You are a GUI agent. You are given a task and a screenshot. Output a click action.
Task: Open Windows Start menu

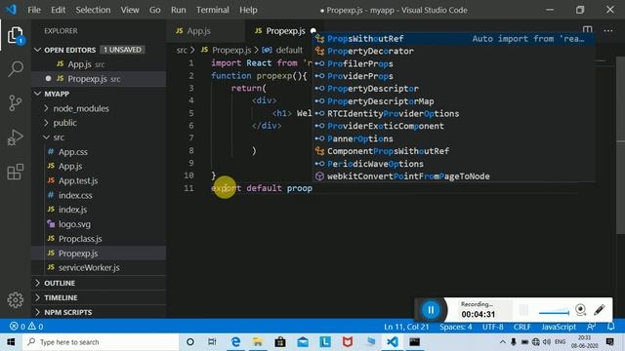[x=11, y=342]
